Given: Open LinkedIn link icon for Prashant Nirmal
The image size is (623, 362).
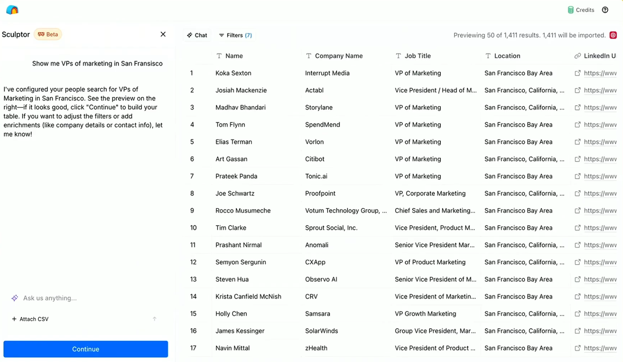Looking at the screenshot, I should tap(577, 245).
